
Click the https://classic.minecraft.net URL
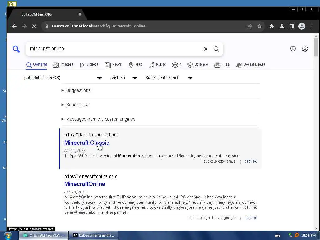point(91,135)
